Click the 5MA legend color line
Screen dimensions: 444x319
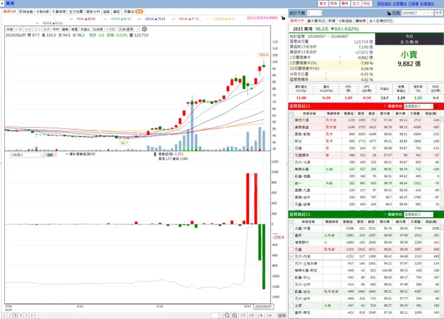click(x=71, y=19)
